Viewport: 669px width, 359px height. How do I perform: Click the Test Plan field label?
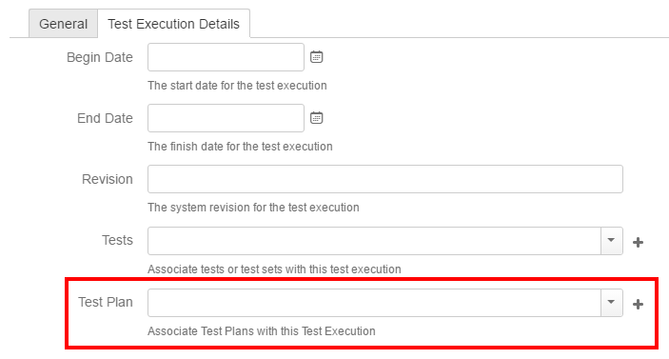(106, 302)
